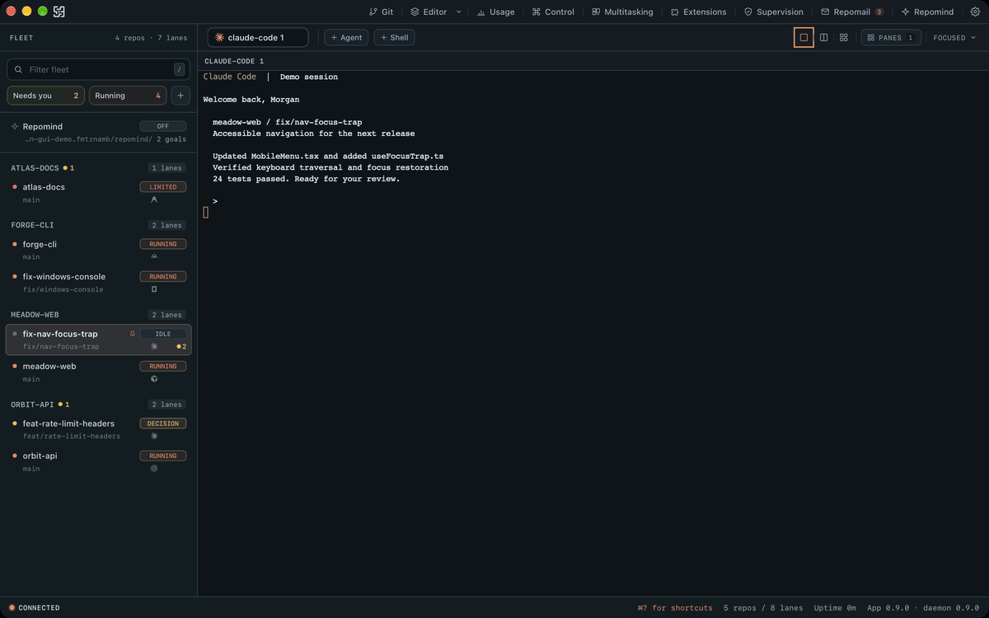Click fix-windows-console RUNNING badge
Image resolution: width=989 pixels, height=618 pixels.
(163, 277)
